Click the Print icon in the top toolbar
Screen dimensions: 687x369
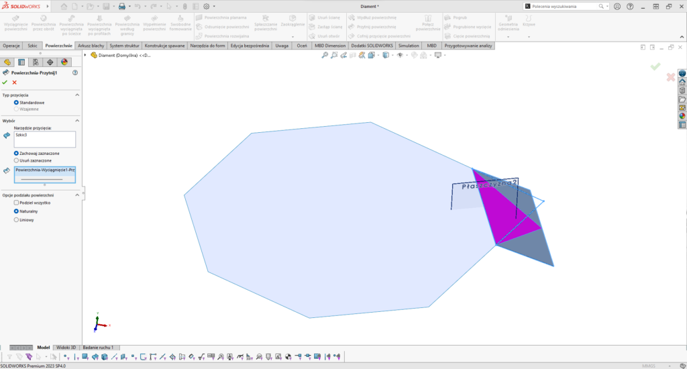(x=122, y=6)
